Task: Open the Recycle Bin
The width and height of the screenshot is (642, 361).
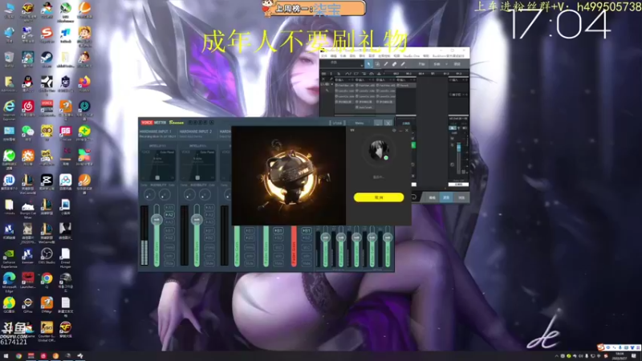Action: (x=9, y=57)
